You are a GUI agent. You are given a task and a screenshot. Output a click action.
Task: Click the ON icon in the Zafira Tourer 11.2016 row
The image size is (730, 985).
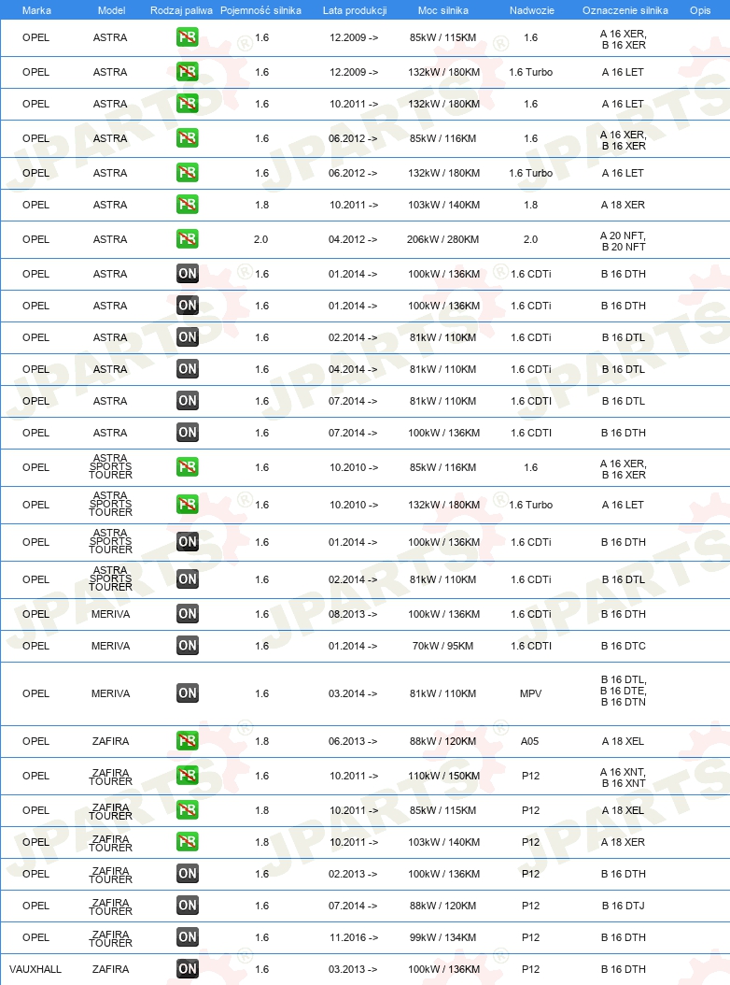pos(187,937)
